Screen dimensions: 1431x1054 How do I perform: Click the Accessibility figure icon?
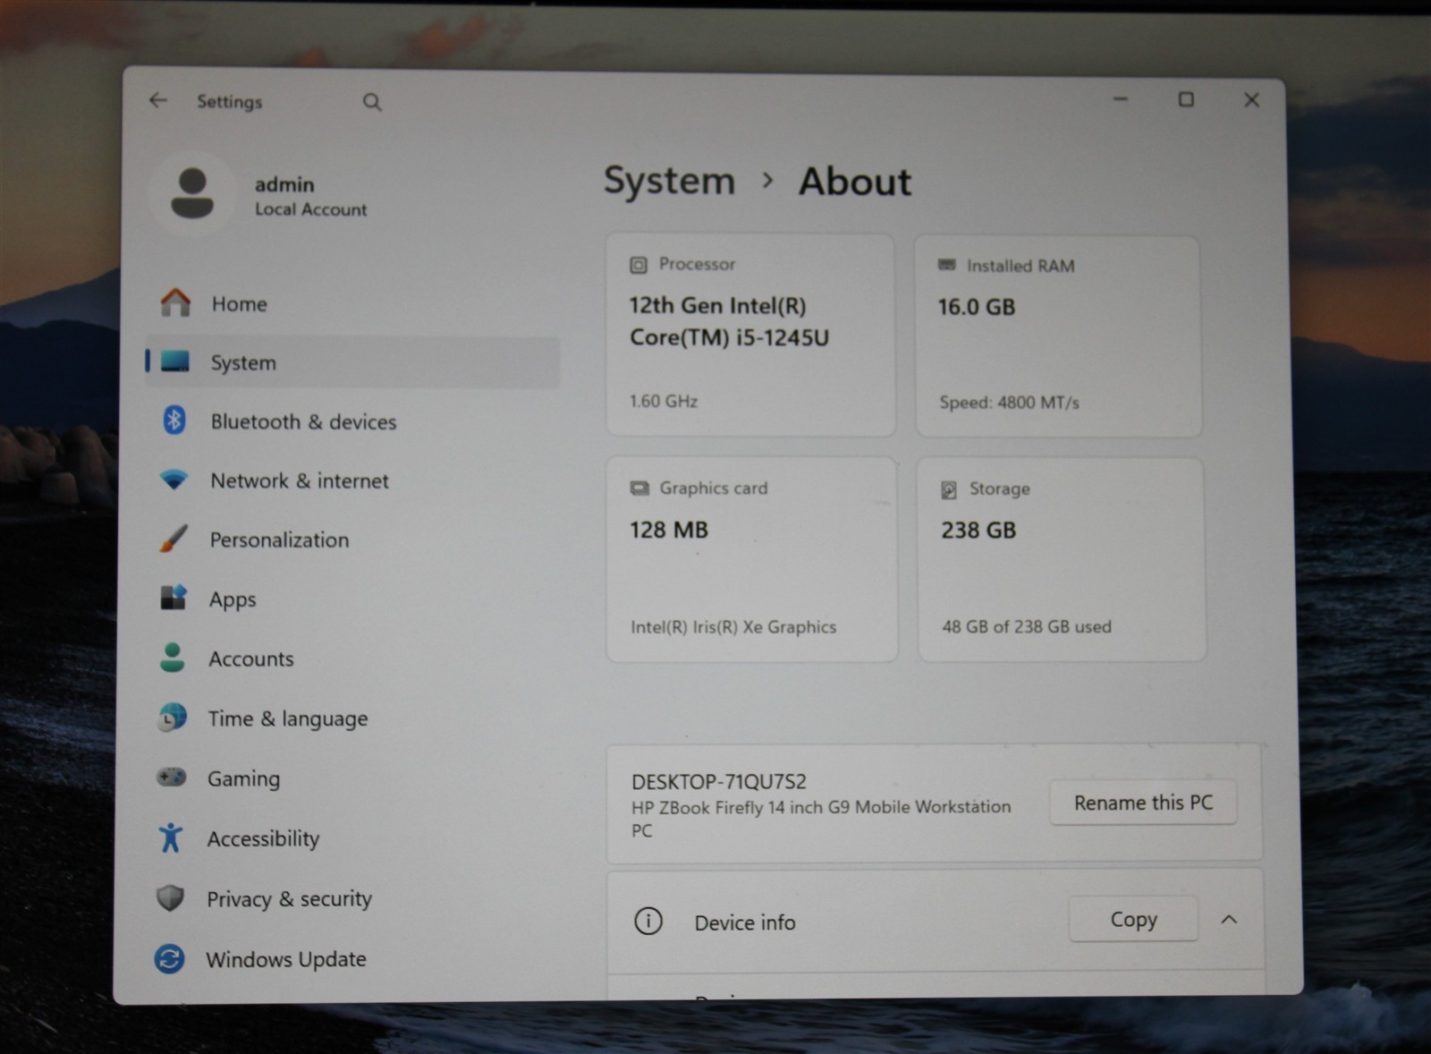[170, 837]
